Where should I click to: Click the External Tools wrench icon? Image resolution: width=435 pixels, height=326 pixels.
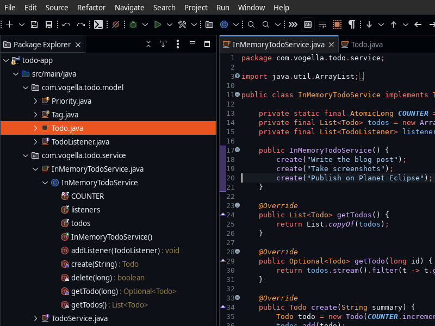point(182,24)
